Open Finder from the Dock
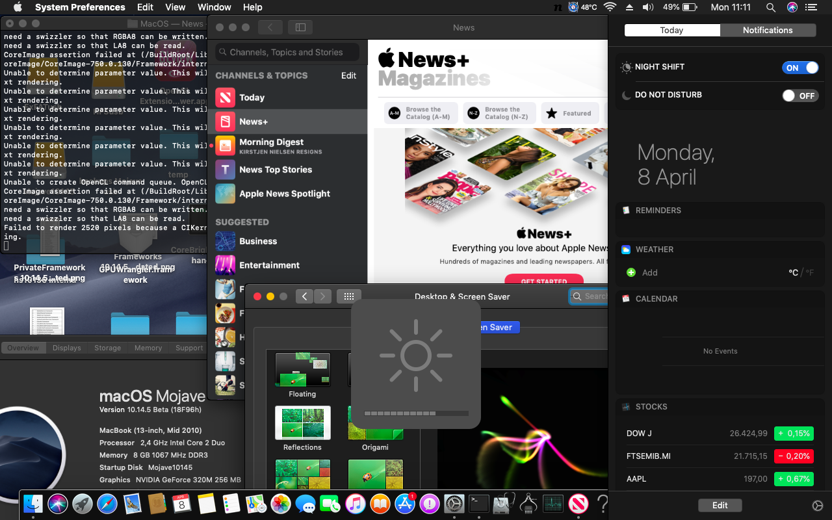Screen dimensions: 832x520 tap(33, 504)
